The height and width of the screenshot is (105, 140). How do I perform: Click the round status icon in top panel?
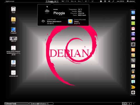pyautogui.click(x=105, y=1)
